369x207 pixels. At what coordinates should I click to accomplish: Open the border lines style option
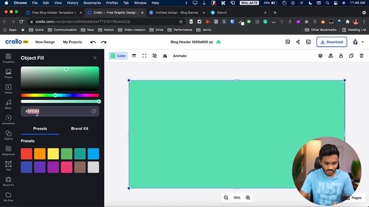pyautogui.click(x=134, y=56)
